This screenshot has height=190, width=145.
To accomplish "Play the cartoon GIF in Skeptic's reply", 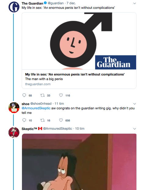I will (x=79, y=162).
